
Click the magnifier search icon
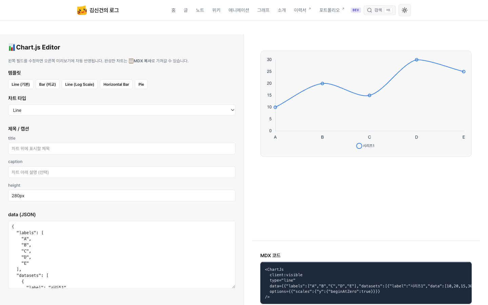point(370,10)
